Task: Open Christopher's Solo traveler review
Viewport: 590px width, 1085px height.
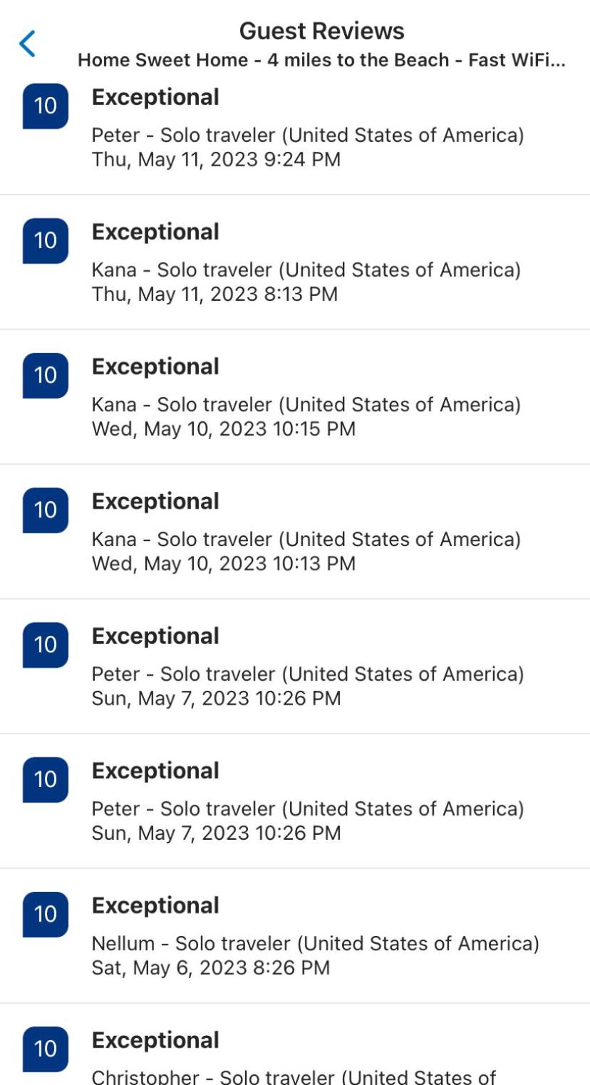Action: [x=295, y=1044]
